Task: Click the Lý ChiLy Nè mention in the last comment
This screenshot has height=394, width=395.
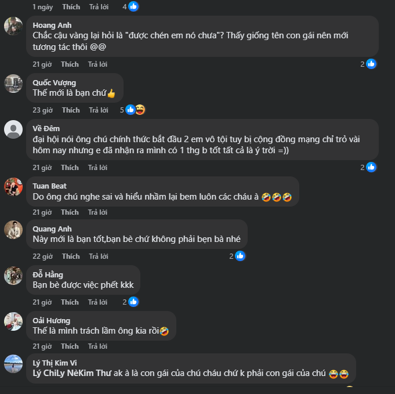Action: click(x=57, y=374)
